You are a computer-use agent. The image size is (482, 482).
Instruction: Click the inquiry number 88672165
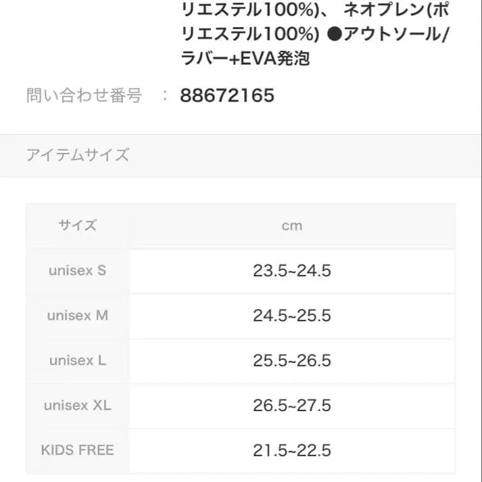tap(227, 95)
